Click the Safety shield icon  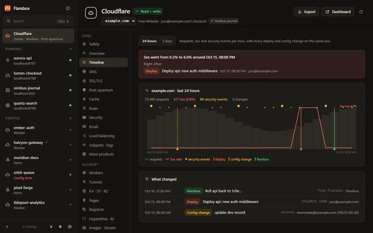point(84,44)
